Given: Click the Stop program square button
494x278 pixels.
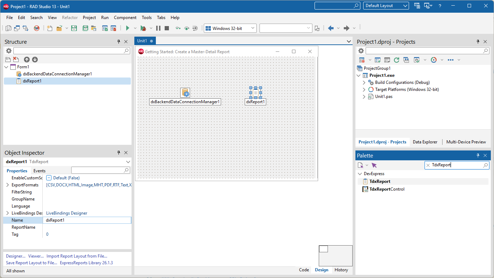Looking at the screenshot, I should 167,28.
